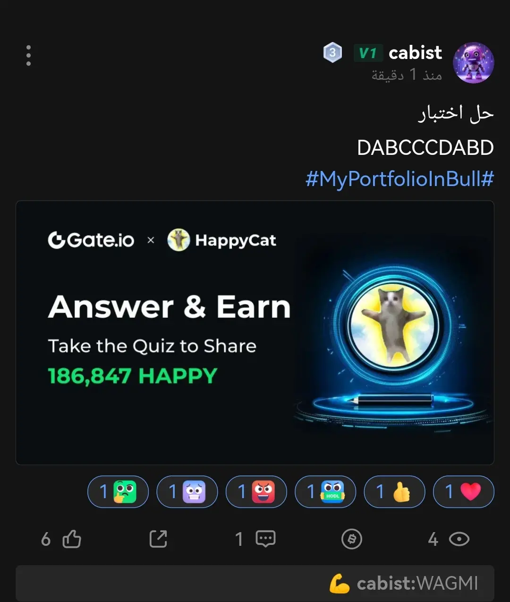Screen dimensions: 510x602
Task: Like the post with thumbs-up icon
Action: click(72, 539)
